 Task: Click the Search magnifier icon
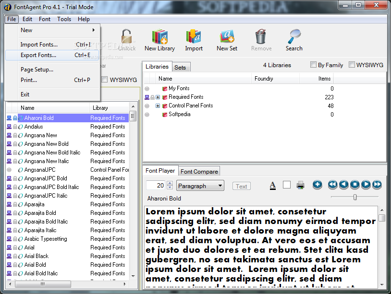click(x=294, y=36)
